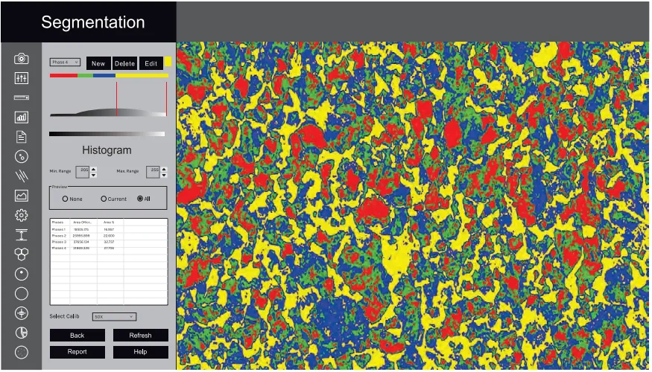
Task: Click the red segment of phase color bar
Action: (x=63, y=76)
